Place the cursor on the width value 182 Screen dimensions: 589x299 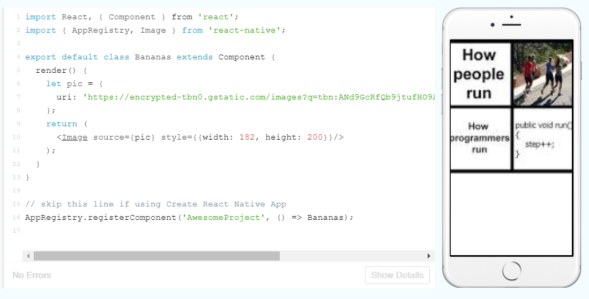[x=247, y=137]
